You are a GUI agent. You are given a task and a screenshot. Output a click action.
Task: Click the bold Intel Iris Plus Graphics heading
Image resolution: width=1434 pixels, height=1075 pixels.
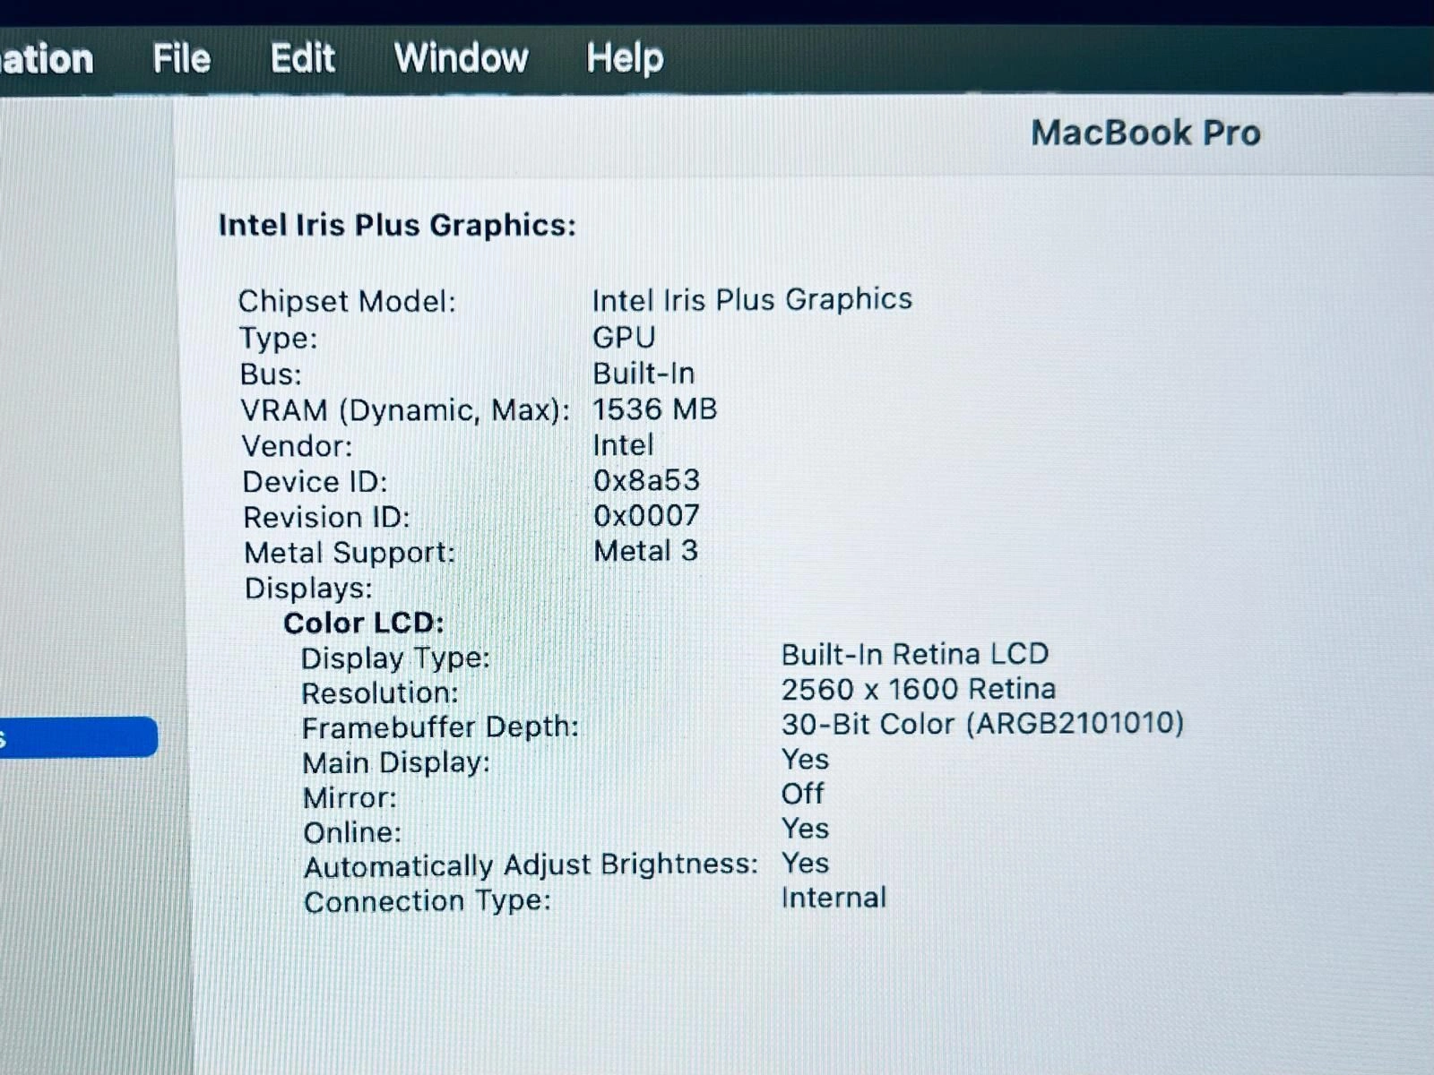(x=396, y=225)
